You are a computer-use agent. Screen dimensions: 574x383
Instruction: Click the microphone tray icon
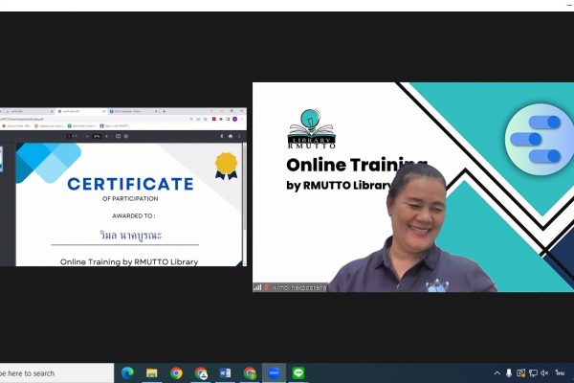[509, 373]
